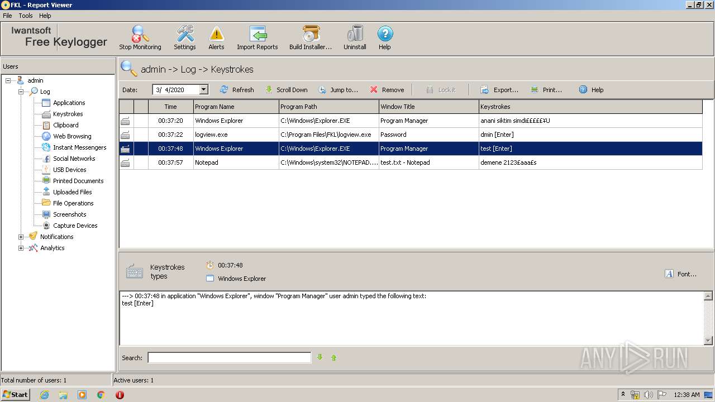Click the Stop Monitoring toolbar icon
Image resolution: width=715 pixels, height=402 pixels.
(140, 37)
